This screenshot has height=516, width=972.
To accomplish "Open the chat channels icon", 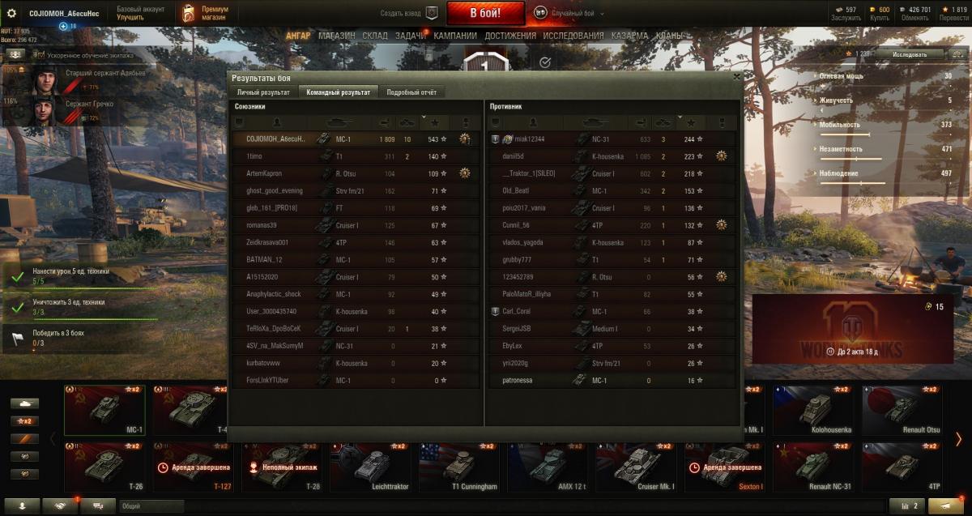I will 98,505.
